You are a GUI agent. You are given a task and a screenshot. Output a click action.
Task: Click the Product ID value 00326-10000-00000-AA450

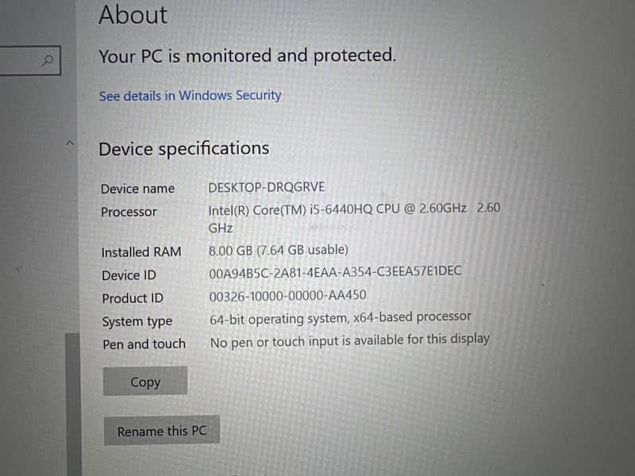pos(287,296)
